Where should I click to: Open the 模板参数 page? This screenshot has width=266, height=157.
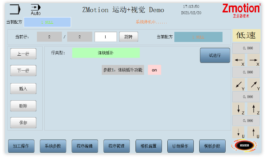[212, 146]
